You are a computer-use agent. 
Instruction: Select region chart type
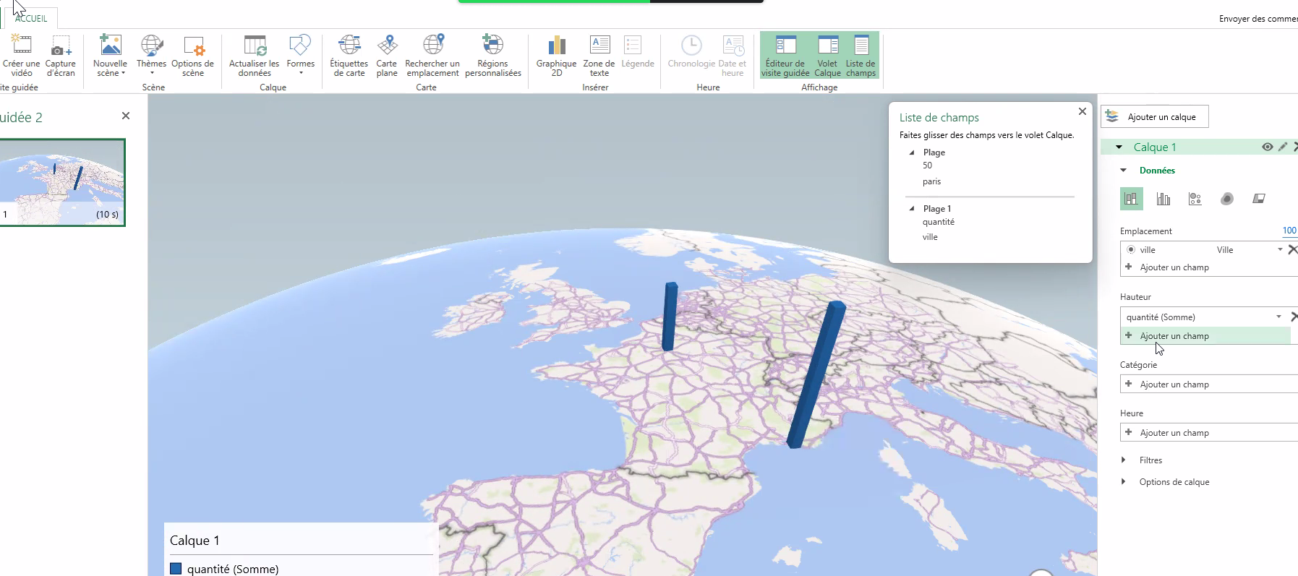(x=1259, y=199)
